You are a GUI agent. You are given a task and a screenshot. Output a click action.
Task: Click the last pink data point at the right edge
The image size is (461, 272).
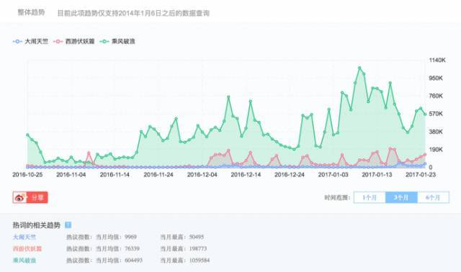(425, 155)
